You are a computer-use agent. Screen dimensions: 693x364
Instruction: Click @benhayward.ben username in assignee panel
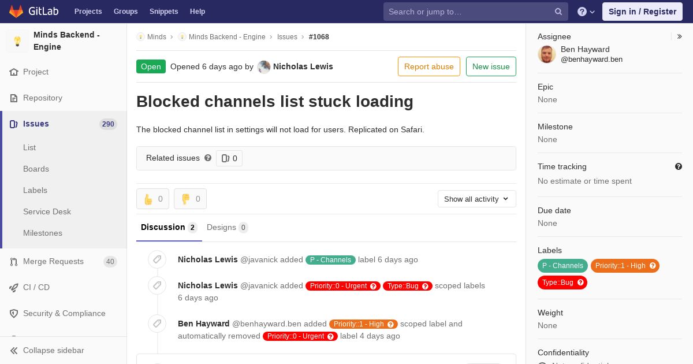click(x=591, y=60)
